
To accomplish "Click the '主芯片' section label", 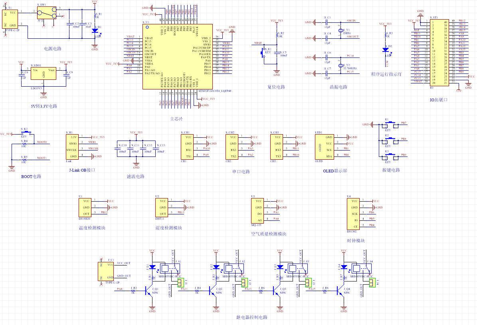I will tap(176, 119).
